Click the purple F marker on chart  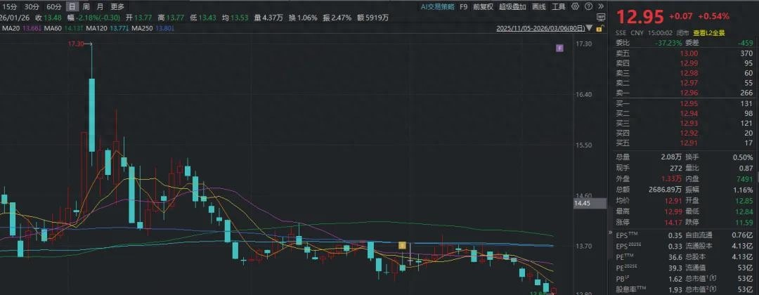(x=559, y=48)
